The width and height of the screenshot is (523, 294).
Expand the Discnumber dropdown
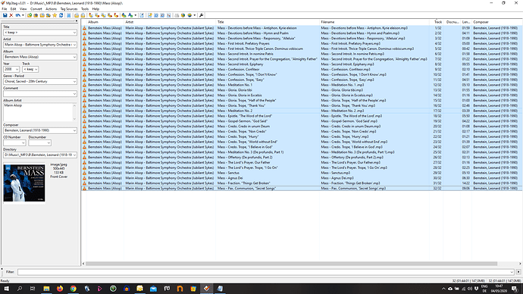49,142
